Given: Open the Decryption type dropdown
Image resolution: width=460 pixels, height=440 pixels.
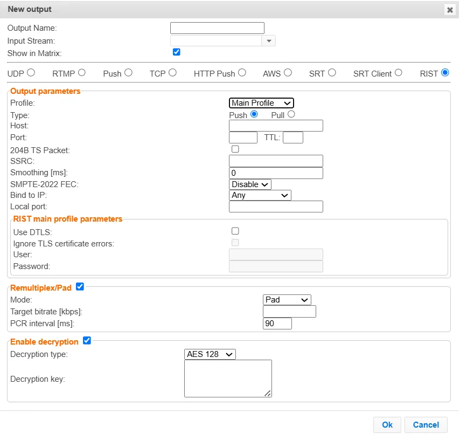Looking at the screenshot, I should [210, 354].
